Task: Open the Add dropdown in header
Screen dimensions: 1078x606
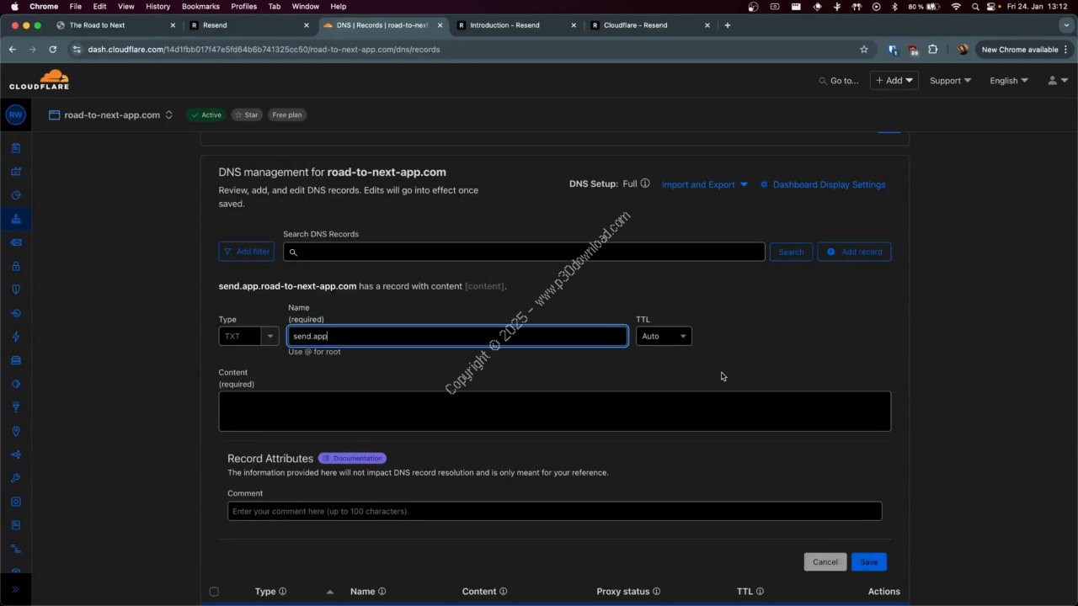Action: 894,81
